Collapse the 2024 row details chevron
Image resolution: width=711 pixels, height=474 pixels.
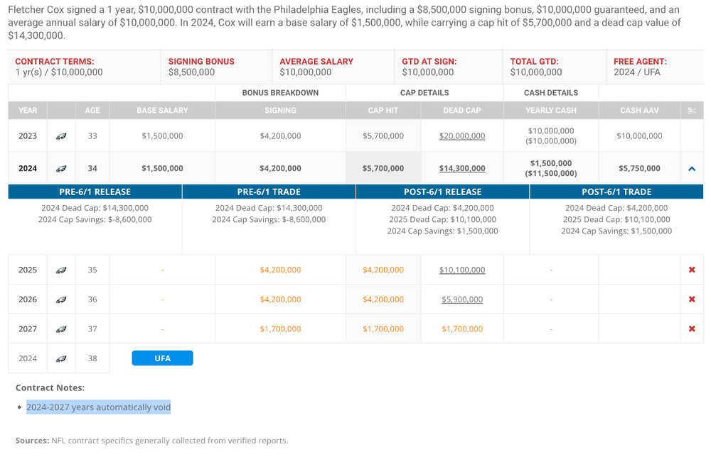point(692,169)
